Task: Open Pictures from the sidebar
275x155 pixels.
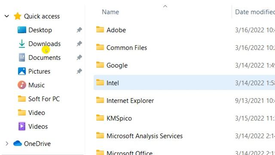Action: click(x=39, y=71)
